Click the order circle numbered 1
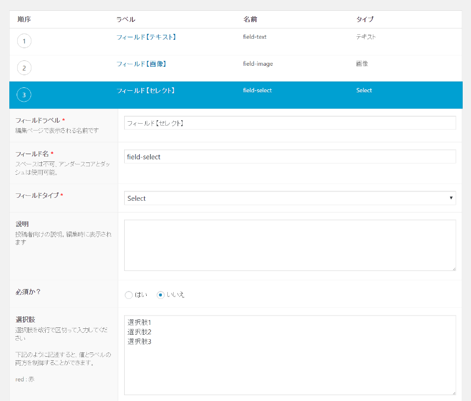 [24, 41]
